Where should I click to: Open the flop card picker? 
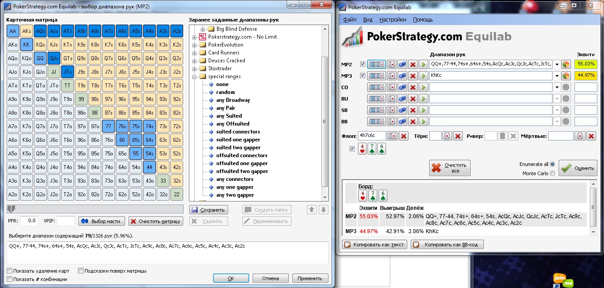click(x=392, y=136)
